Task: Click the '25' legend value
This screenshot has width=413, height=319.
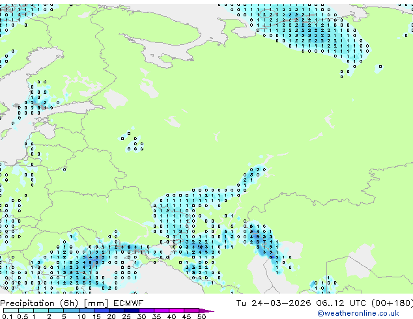Action: coord(126,316)
